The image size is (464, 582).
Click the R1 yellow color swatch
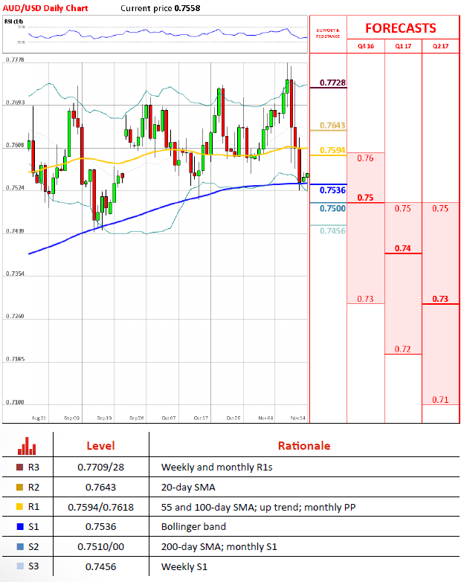click(x=20, y=507)
